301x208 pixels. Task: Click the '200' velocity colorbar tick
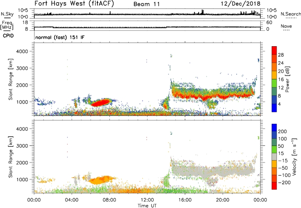(283, 131)
